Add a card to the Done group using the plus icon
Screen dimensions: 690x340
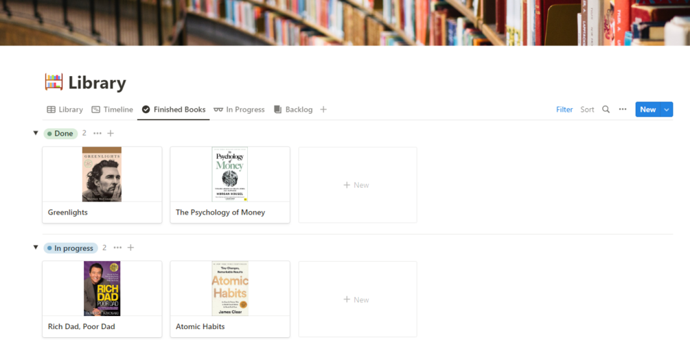click(x=111, y=133)
